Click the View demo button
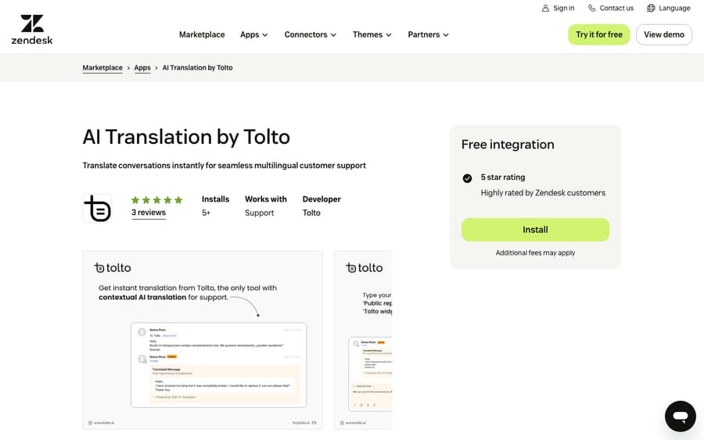Viewport: 704px width, 440px height. pyautogui.click(x=663, y=34)
